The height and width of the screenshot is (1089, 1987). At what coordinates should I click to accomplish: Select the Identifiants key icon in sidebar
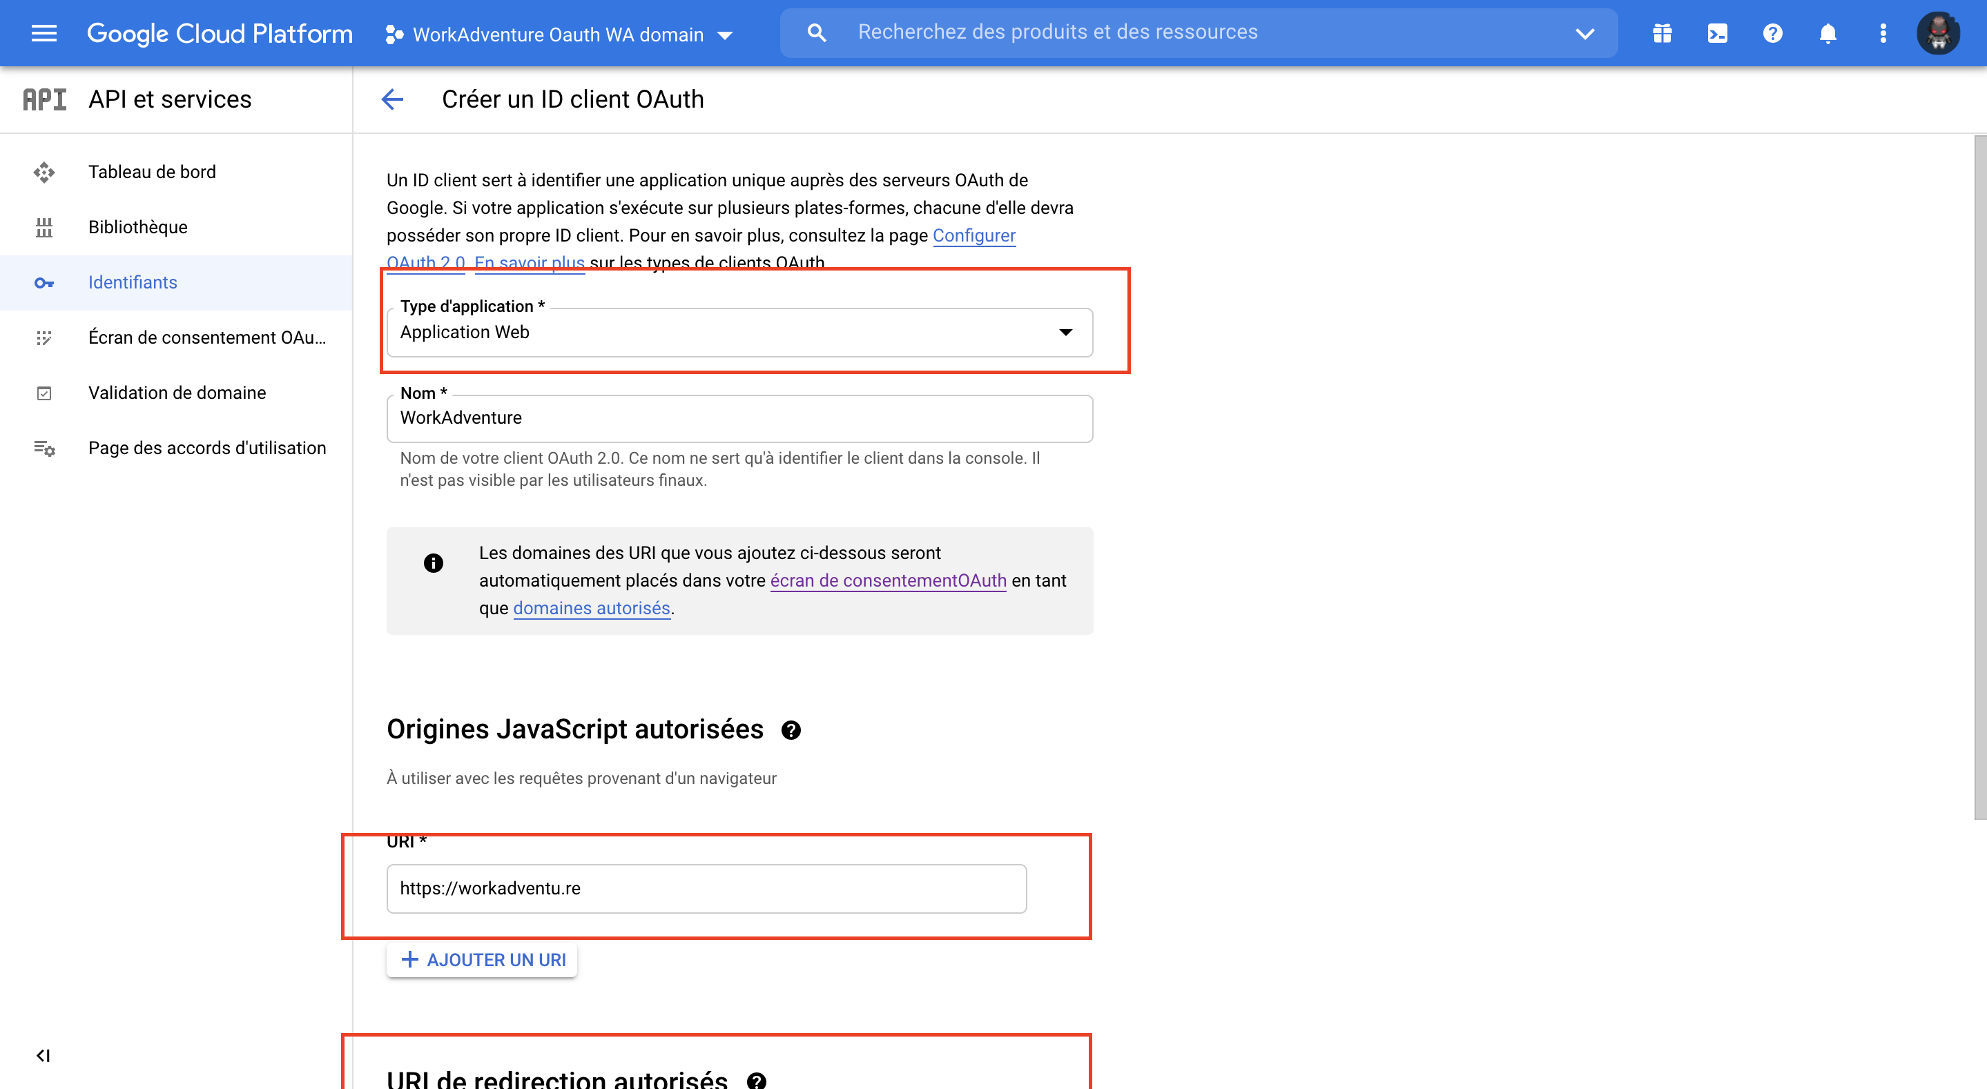44,282
